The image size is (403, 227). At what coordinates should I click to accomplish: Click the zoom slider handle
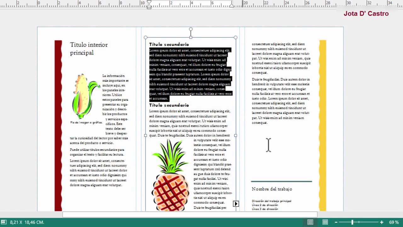click(352, 222)
